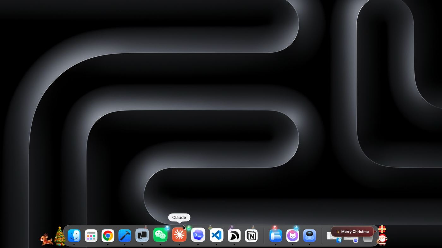
Task: Restore the minimized Finder window thumbnail
Action: coord(334,237)
